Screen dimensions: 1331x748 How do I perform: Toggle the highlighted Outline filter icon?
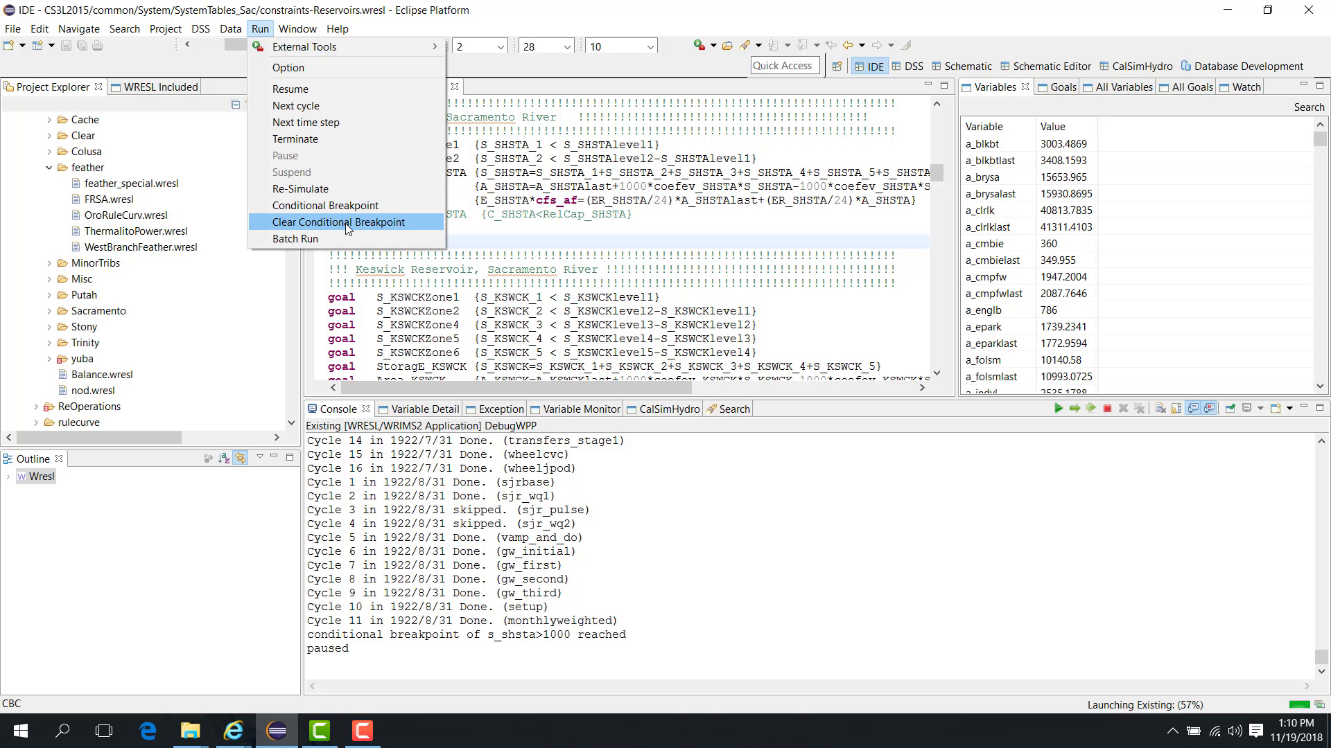[x=241, y=458]
